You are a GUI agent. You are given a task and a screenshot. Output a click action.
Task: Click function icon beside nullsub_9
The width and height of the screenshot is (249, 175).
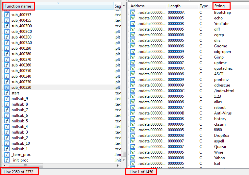point(7,99)
